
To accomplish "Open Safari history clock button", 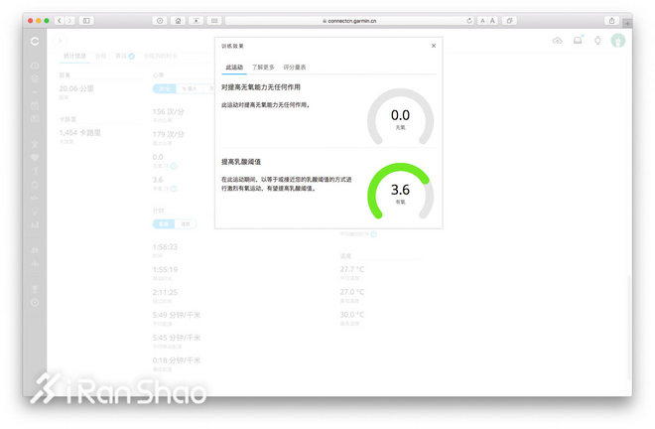I will pyautogui.click(x=160, y=21).
